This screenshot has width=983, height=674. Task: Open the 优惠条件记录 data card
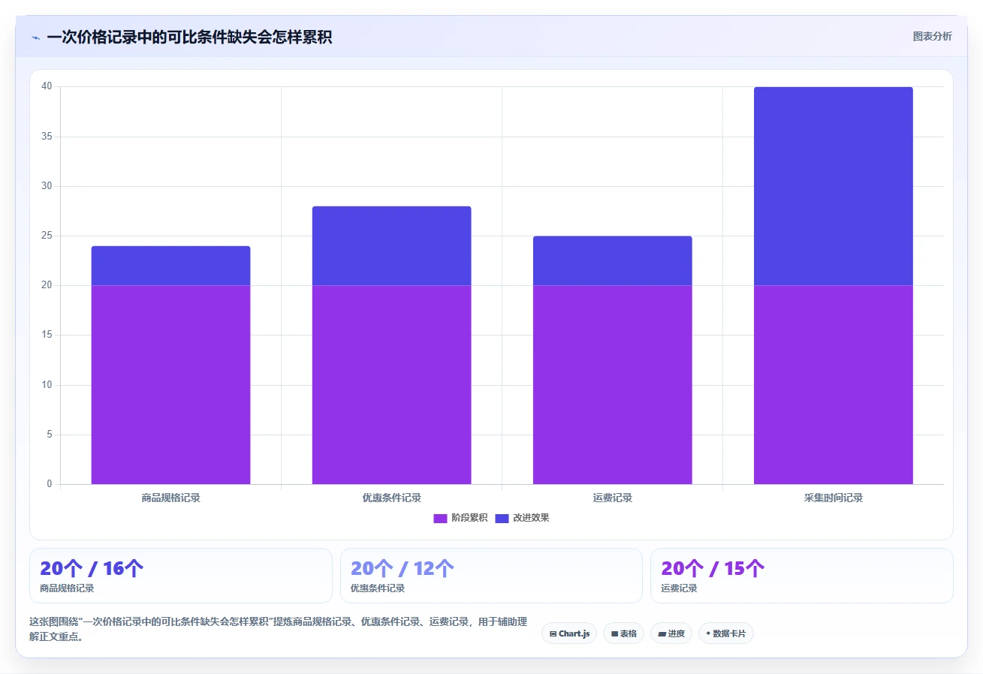coord(491,576)
